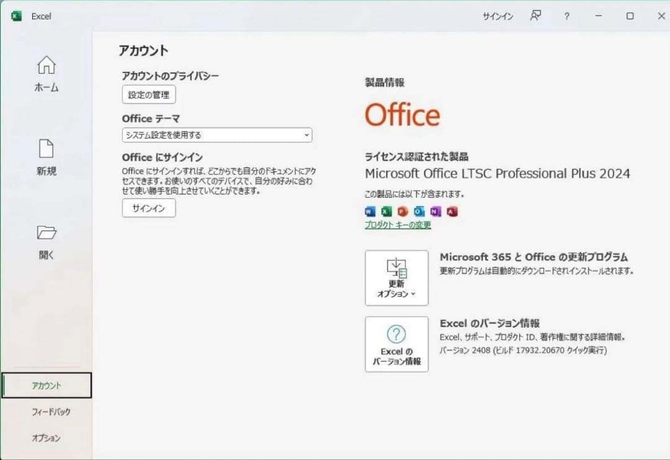Select the Word app icon under 製品情報
Image resolution: width=670 pixels, height=460 pixels.
370,211
